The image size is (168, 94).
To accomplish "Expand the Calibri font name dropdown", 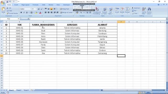I will tap(31, 9).
